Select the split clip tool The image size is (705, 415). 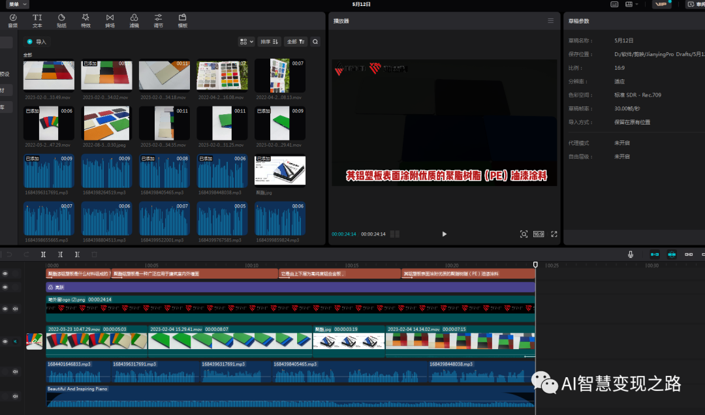tap(43, 254)
